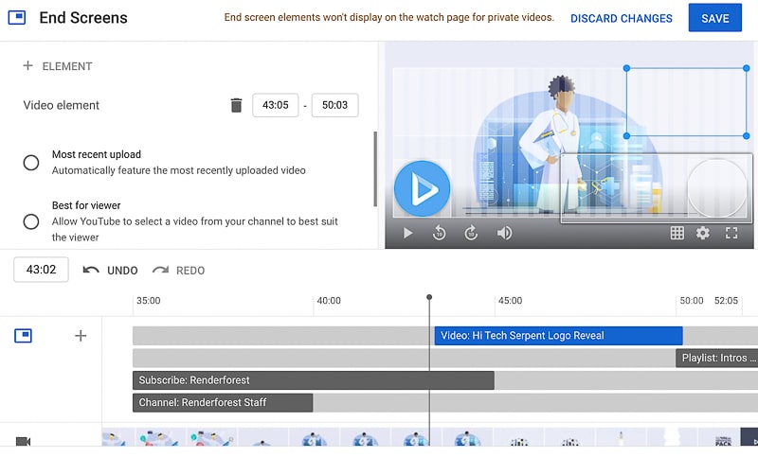Image resolution: width=758 pixels, height=457 pixels.
Task: Click end screen track icon in timeline
Action: 23,335
